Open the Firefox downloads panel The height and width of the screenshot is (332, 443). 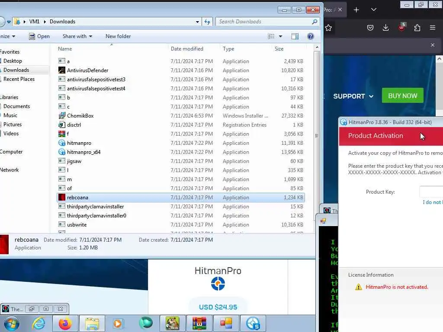(385, 28)
